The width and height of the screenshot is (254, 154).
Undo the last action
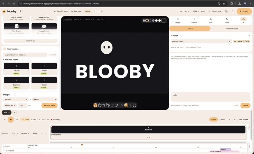coord(95,11)
